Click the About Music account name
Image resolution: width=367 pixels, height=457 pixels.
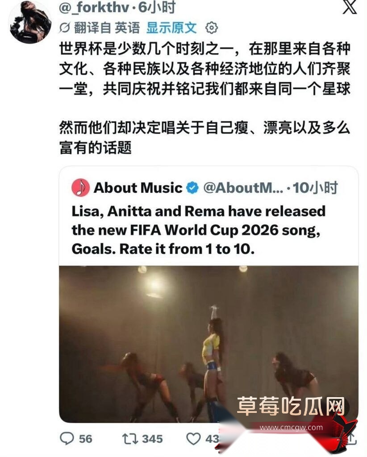pyautogui.click(x=138, y=187)
